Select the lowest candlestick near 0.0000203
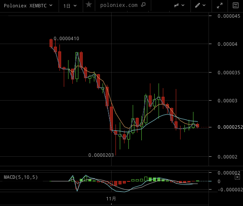Image resolution: width=243 pixels, height=206 pixels. tap(115, 133)
